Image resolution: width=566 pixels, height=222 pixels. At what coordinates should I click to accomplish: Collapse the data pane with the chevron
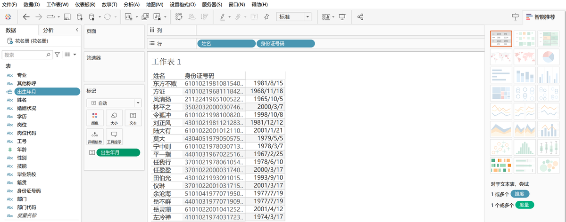[x=77, y=30]
